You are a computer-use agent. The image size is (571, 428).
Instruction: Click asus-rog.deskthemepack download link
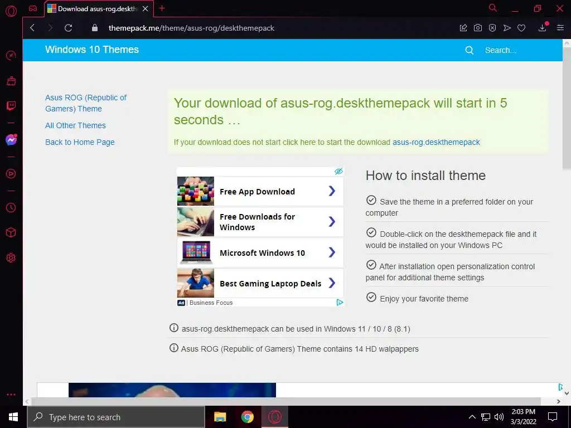coord(436,142)
